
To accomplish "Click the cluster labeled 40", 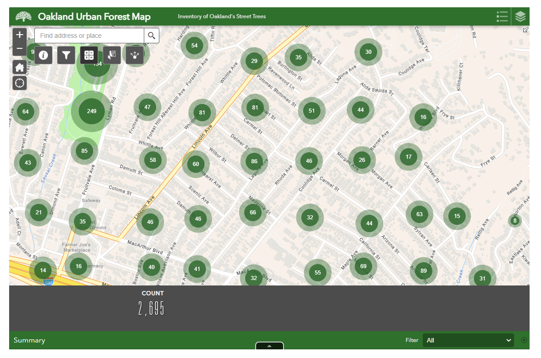I will [152, 267].
